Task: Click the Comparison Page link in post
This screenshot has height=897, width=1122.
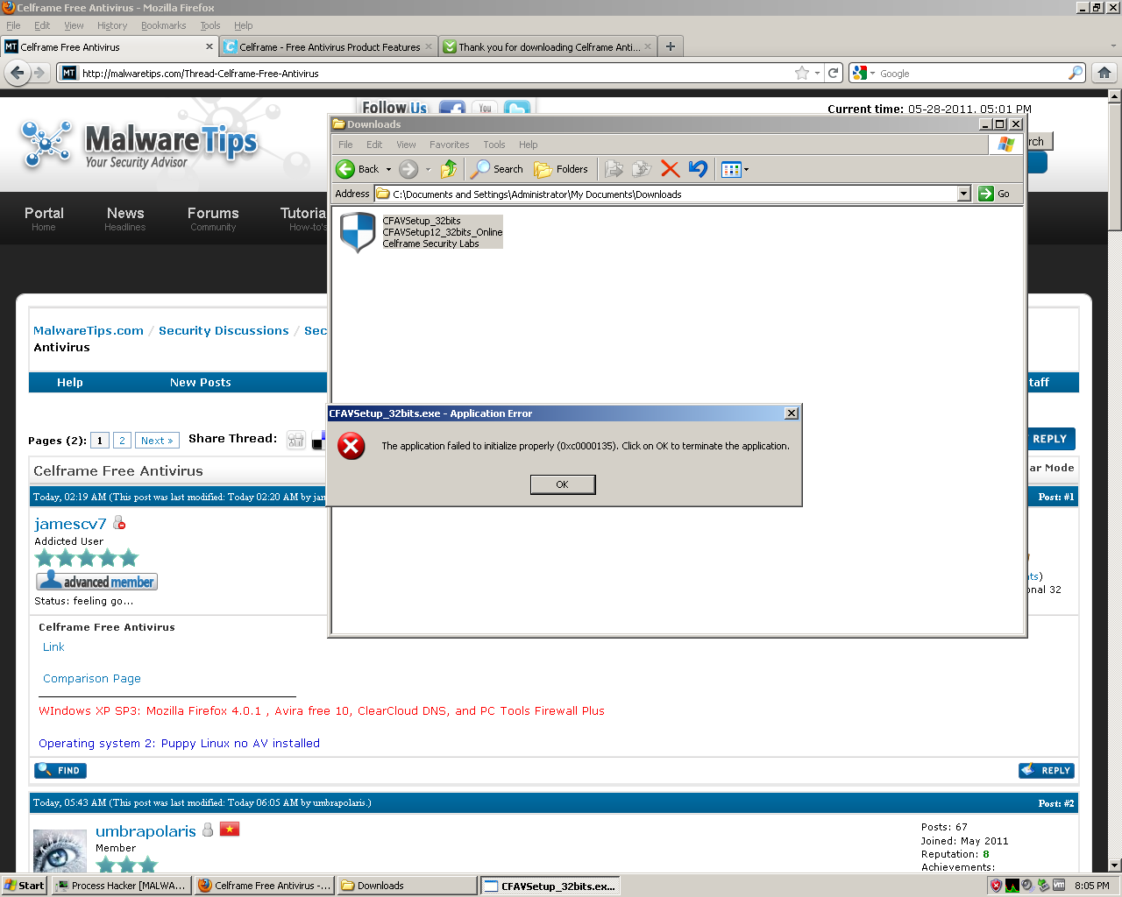Action: [92, 679]
